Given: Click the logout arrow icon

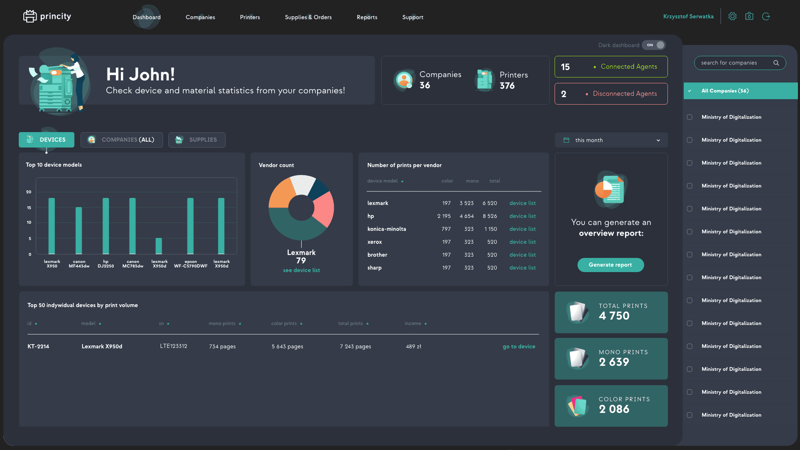Looking at the screenshot, I should 766,16.
